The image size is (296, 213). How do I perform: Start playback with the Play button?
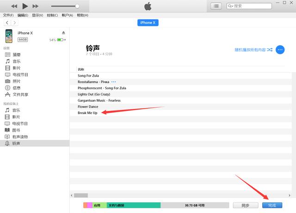pos(25,6)
